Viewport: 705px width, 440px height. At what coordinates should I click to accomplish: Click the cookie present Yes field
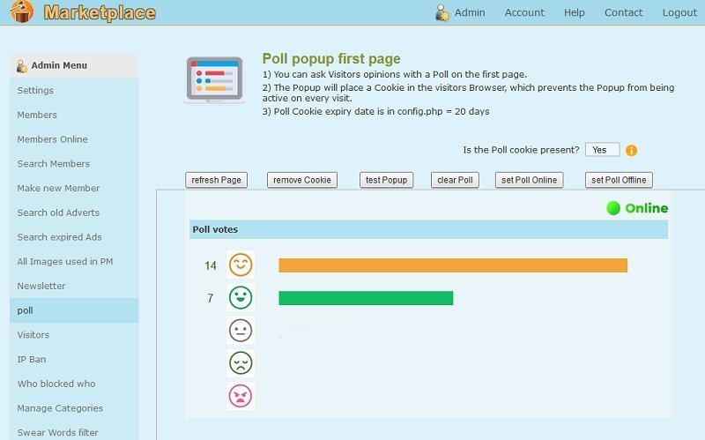pyautogui.click(x=602, y=150)
